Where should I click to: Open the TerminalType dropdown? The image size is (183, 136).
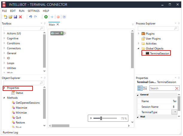tap(174, 112)
